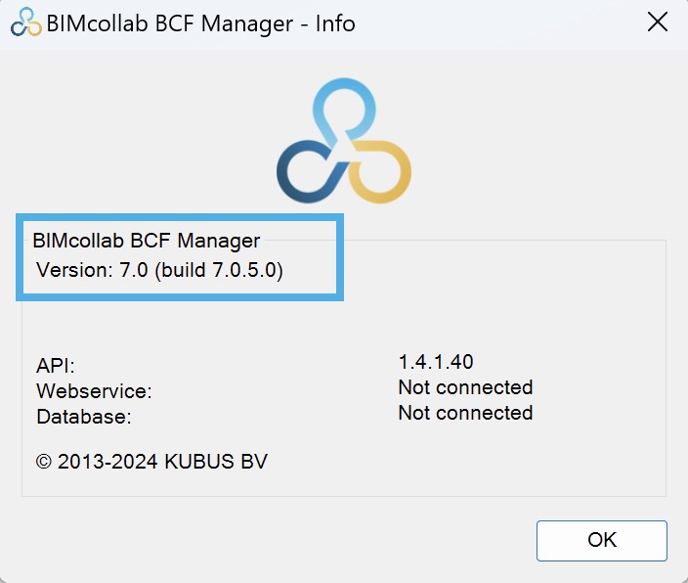This screenshot has width=688, height=583.
Task: Click the small BIMcollab title bar icon
Action: (x=25, y=22)
